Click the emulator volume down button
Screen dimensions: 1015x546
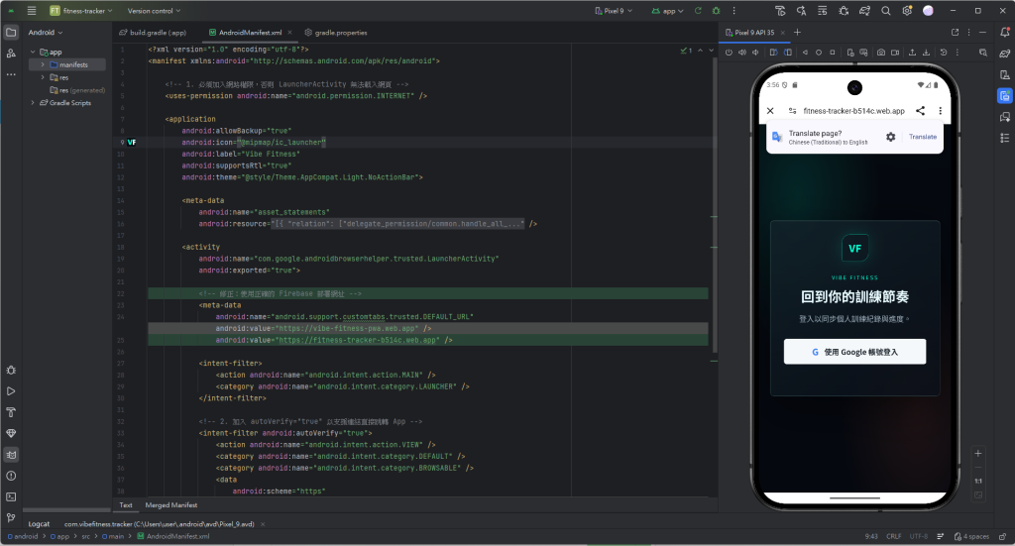[755, 53]
